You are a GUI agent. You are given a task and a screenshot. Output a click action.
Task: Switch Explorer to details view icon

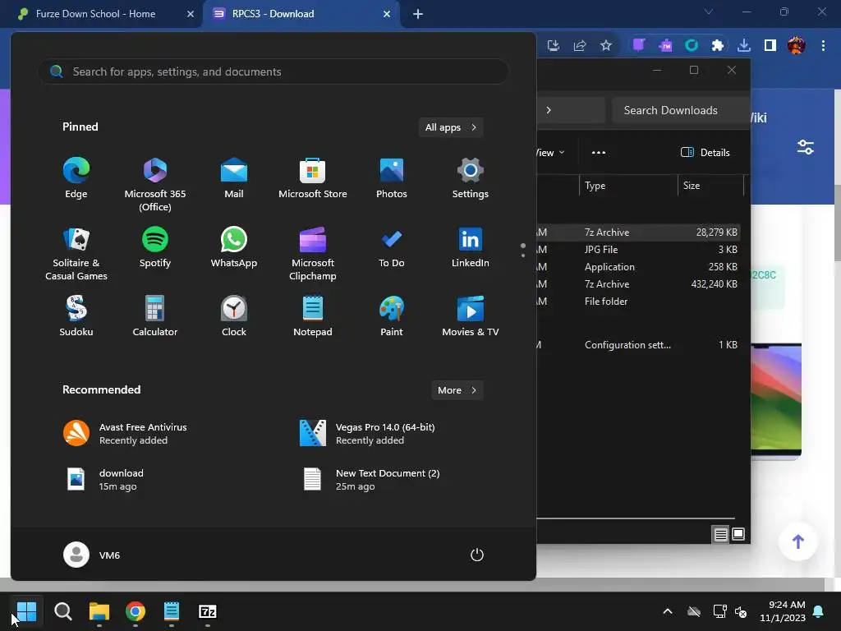click(720, 534)
